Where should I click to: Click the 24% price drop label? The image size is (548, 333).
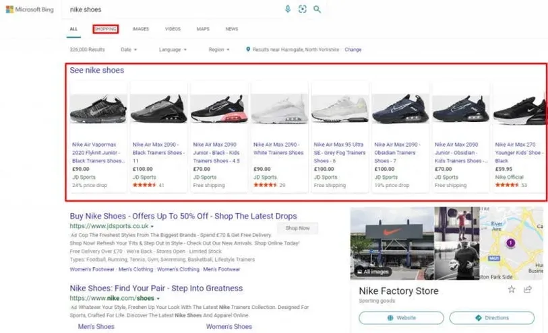point(90,185)
